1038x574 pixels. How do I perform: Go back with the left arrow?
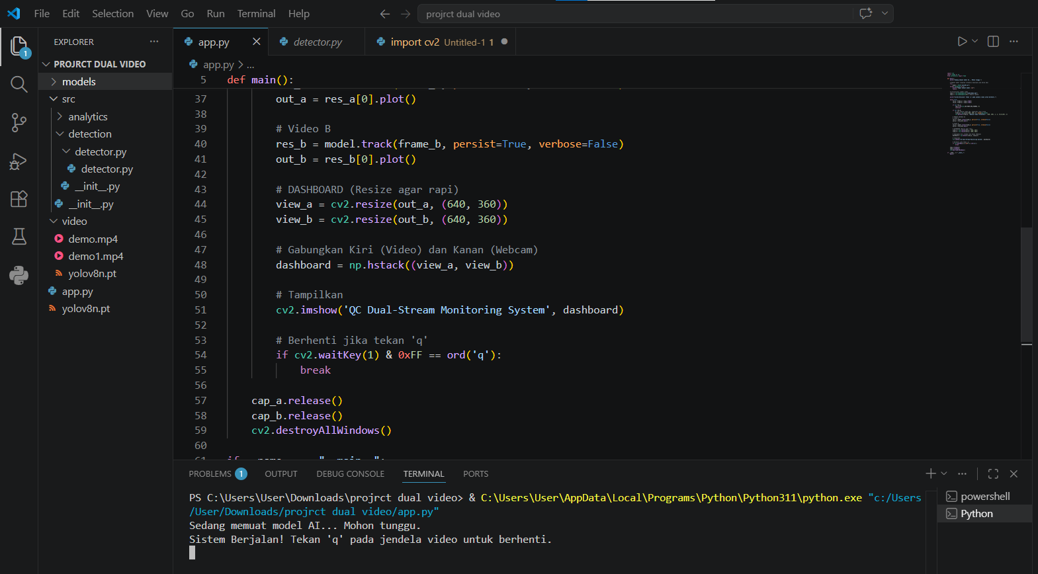385,13
